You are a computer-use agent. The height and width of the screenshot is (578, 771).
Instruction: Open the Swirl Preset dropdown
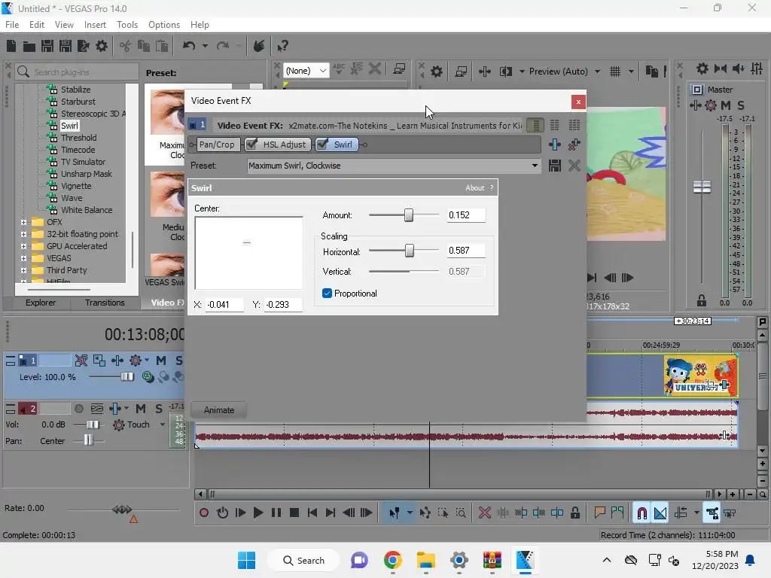pyautogui.click(x=535, y=166)
